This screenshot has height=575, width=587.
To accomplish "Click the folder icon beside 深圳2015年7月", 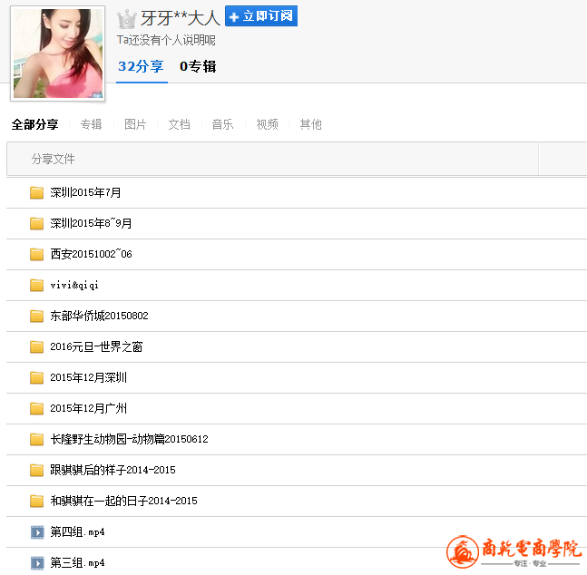I will (36, 192).
